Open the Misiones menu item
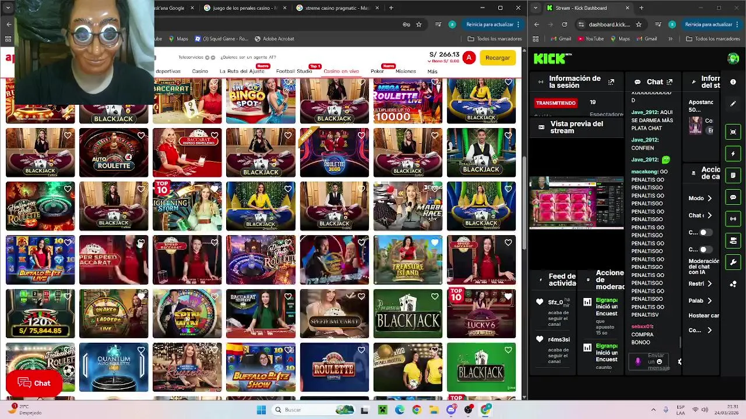The height and width of the screenshot is (419, 746). 406,71
